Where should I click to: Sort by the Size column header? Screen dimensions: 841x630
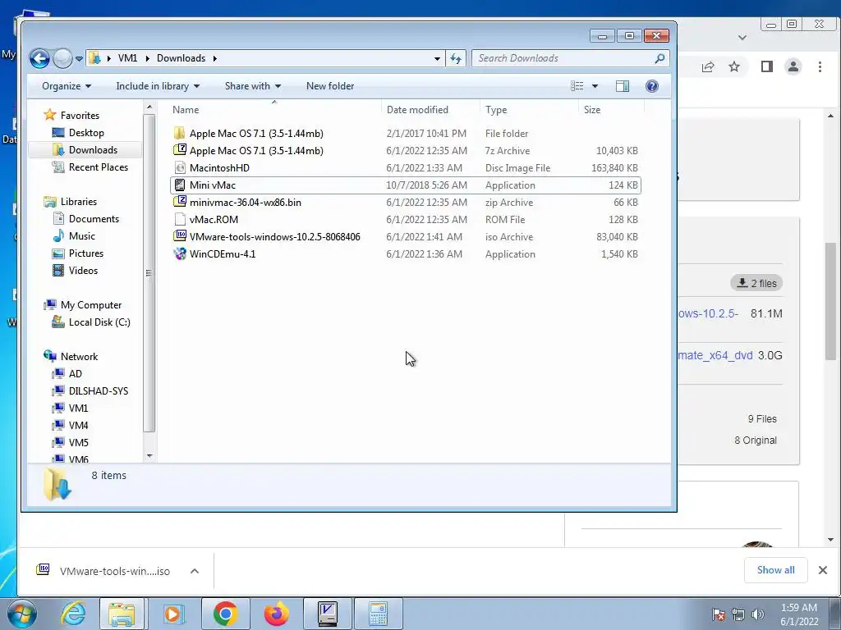pyautogui.click(x=592, y=110)
